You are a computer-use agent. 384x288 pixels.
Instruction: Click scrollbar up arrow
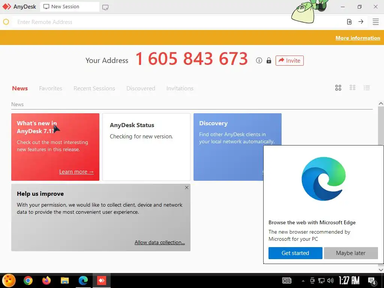(381, 103)
